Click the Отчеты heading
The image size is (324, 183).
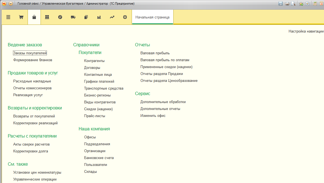click(142, 45)
